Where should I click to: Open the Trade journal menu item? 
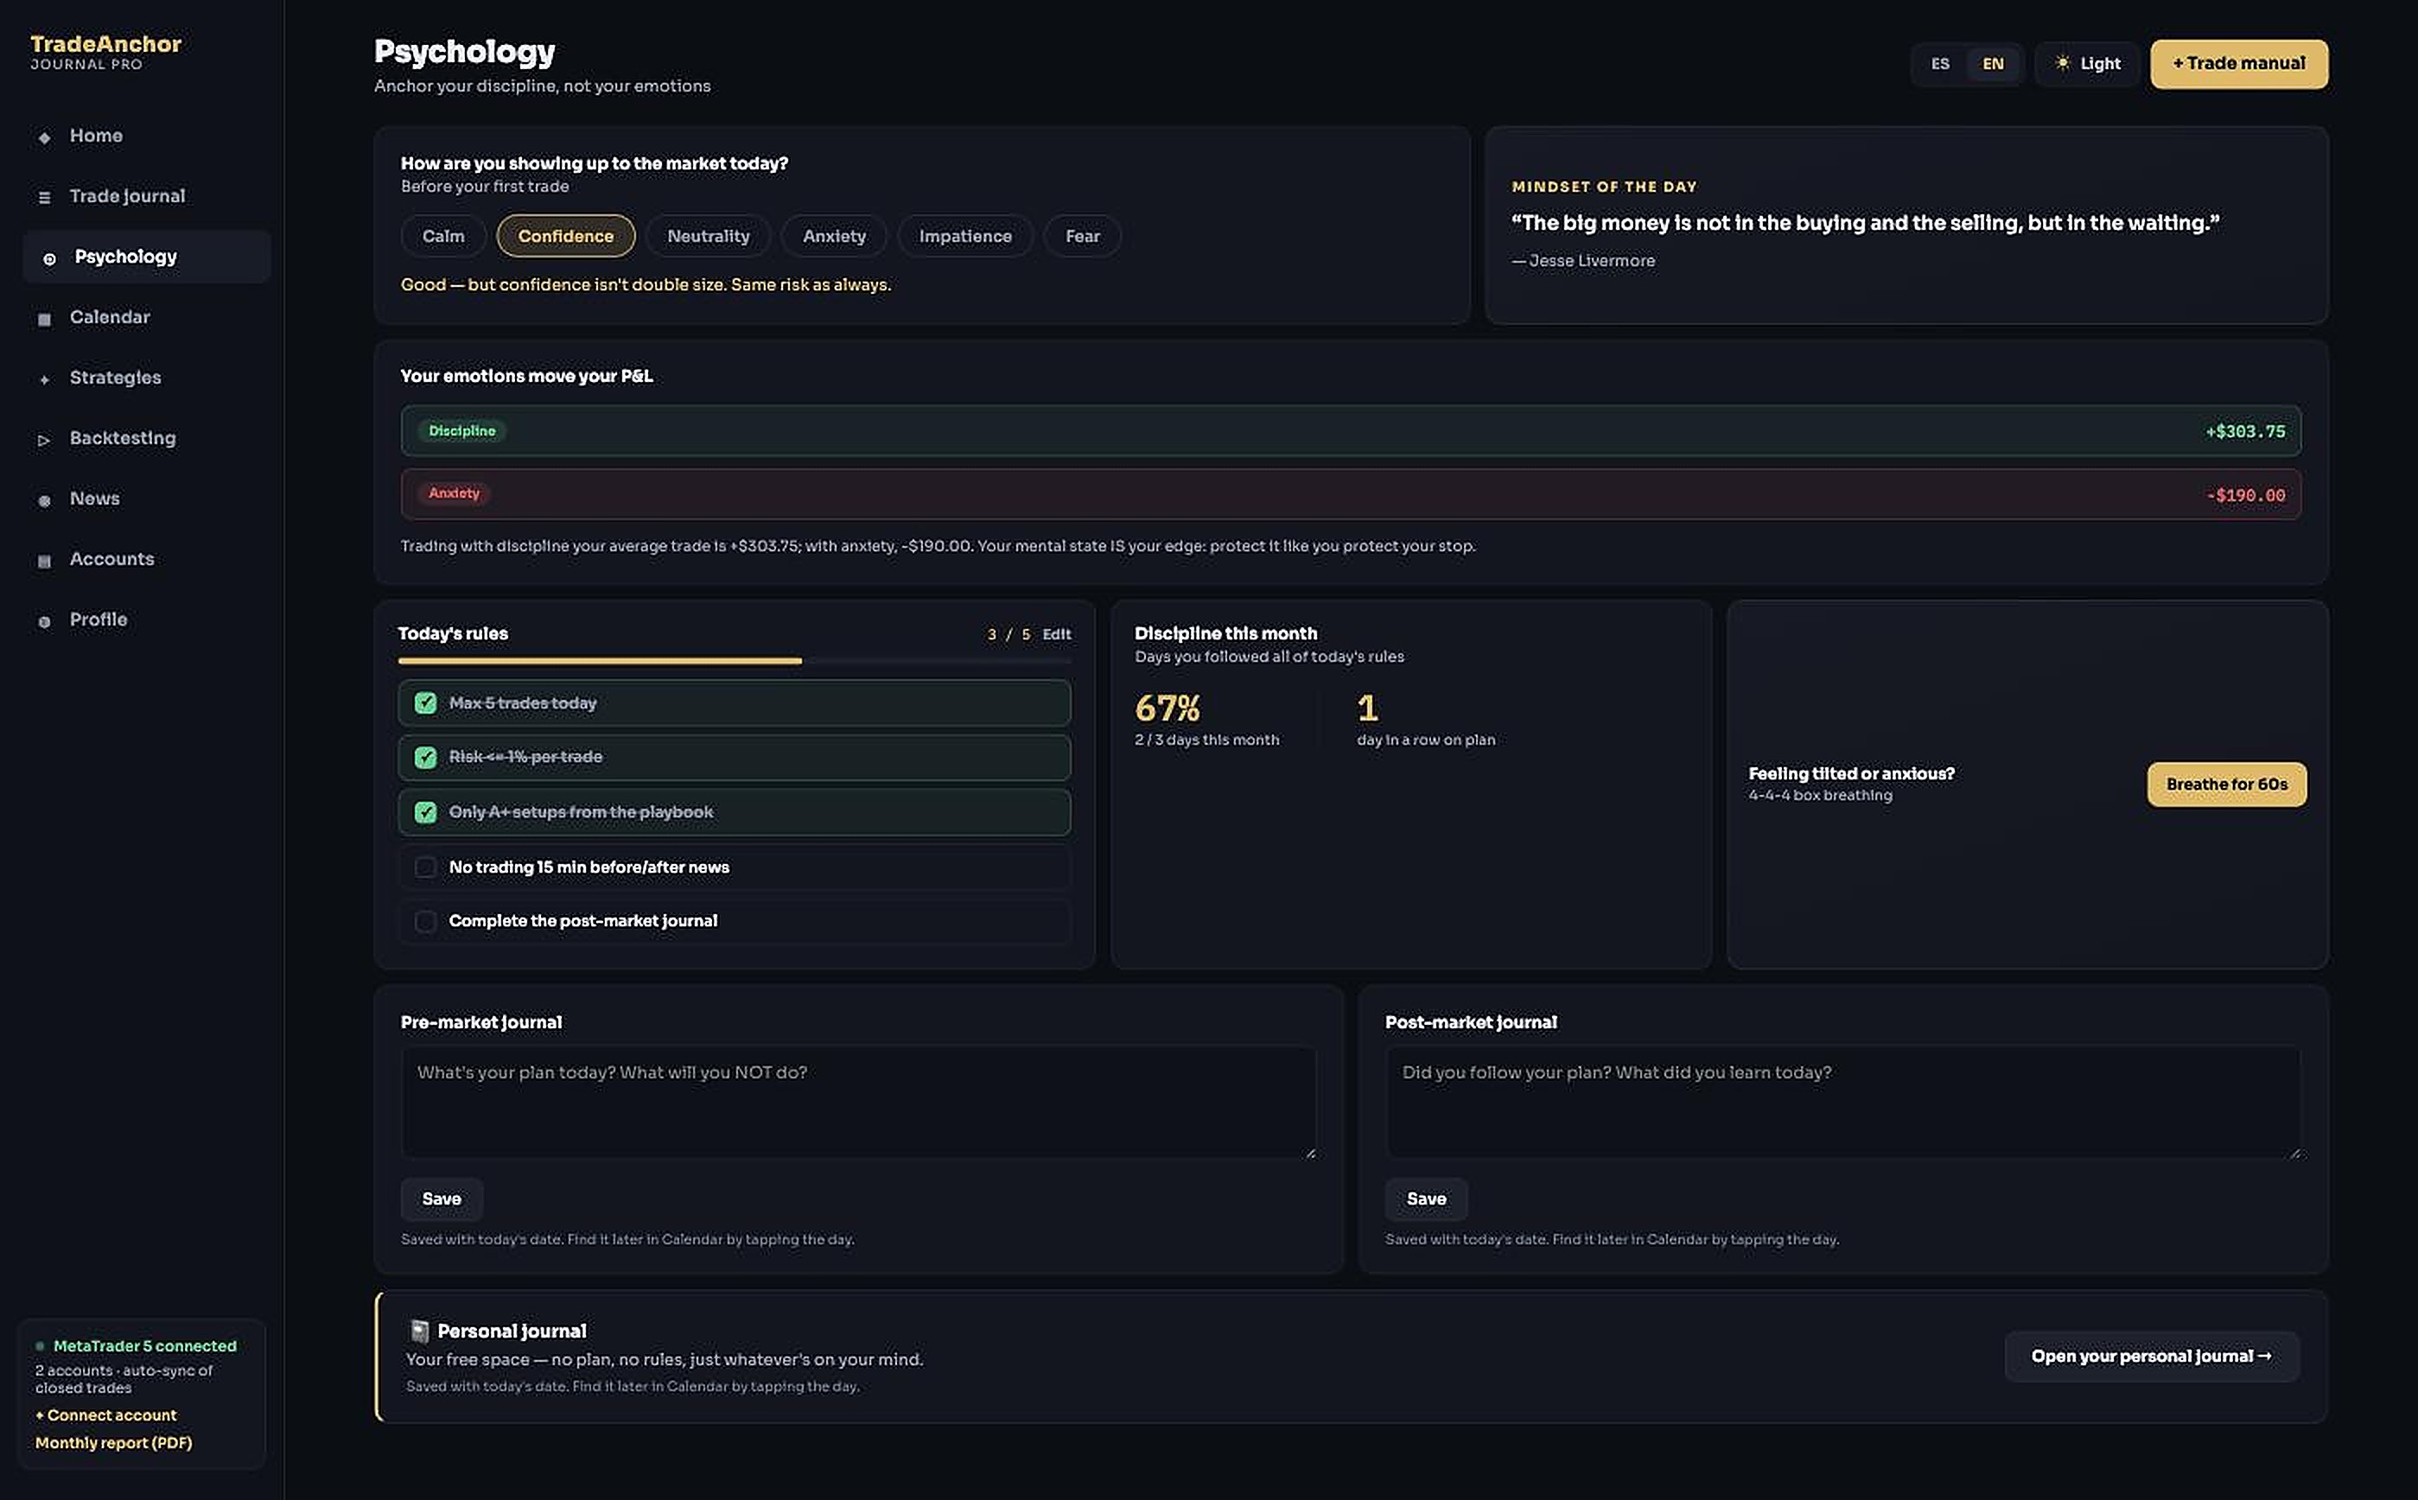point(146,196)
